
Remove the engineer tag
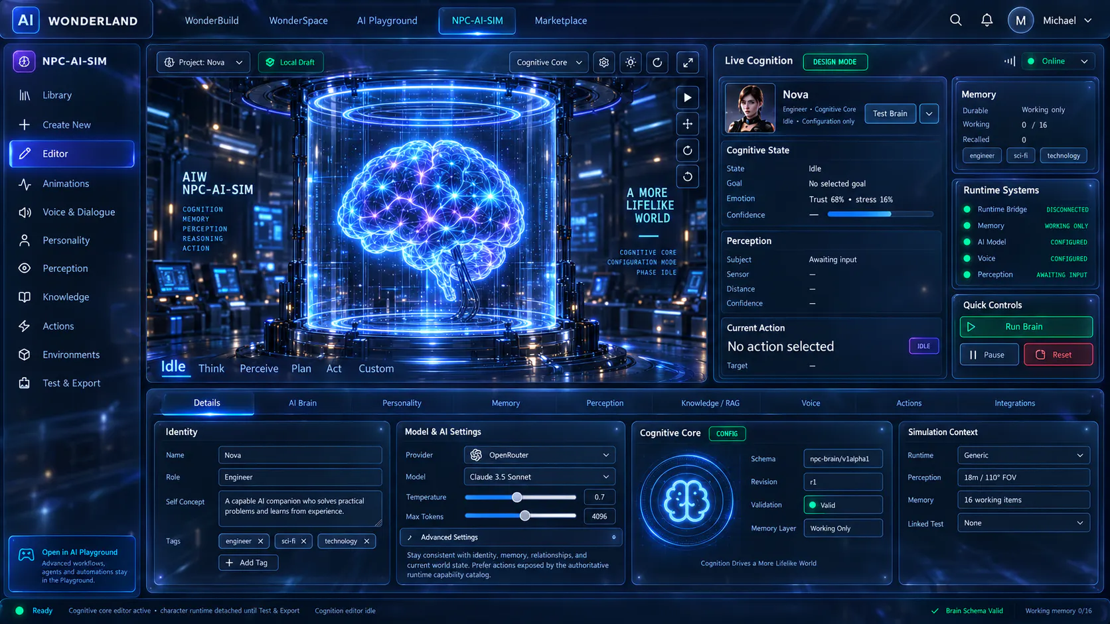260,541
